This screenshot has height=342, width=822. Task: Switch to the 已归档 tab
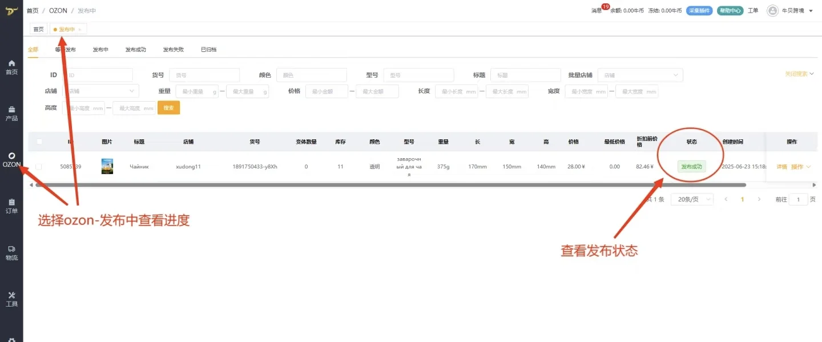pyautogui.click(x=208, y=49)
